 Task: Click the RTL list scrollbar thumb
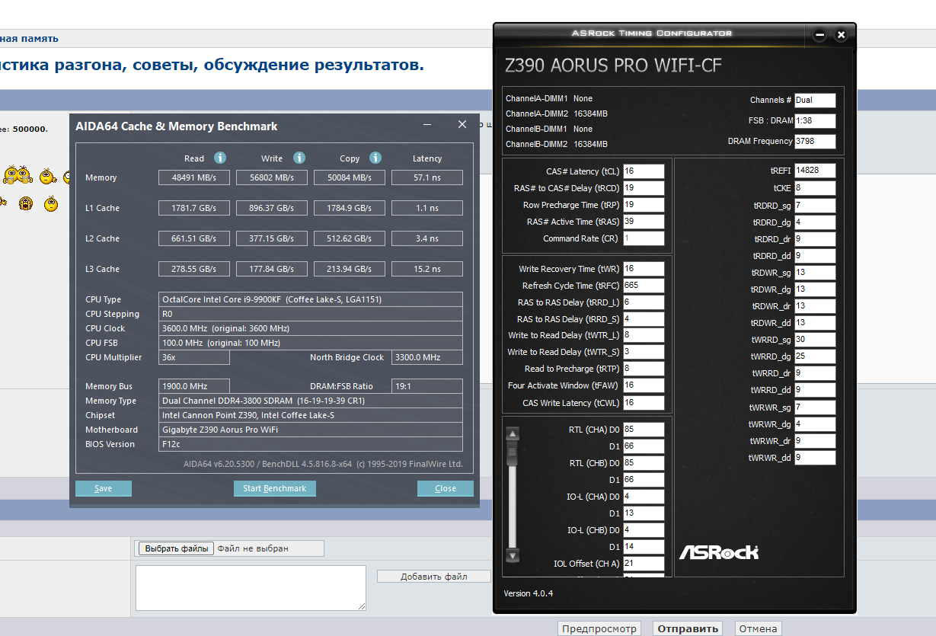(513, 452)
